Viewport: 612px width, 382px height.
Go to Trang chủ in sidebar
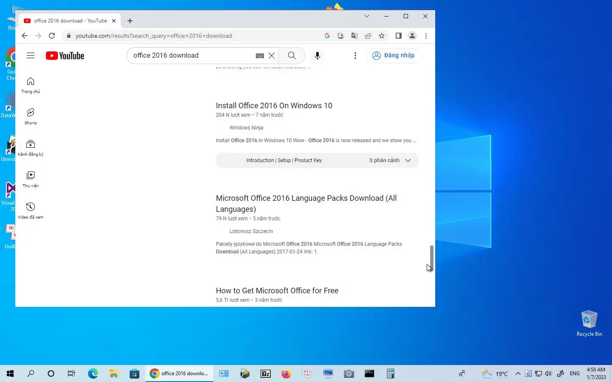point(31,85)
